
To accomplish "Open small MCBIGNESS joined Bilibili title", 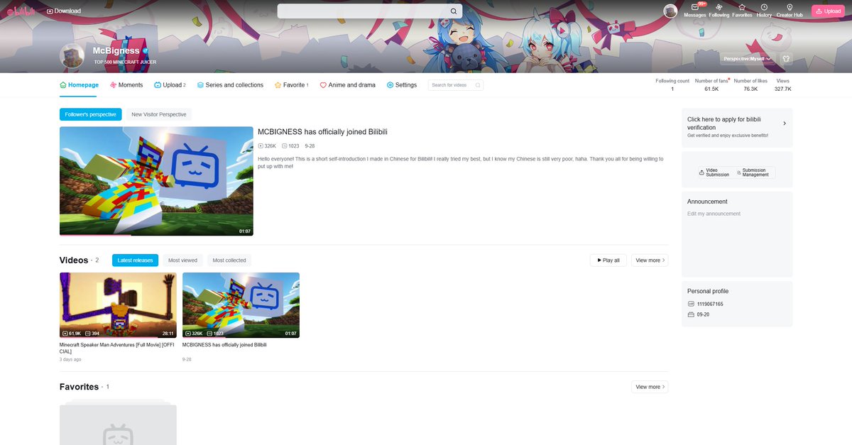I will click(x=224, y=345).
